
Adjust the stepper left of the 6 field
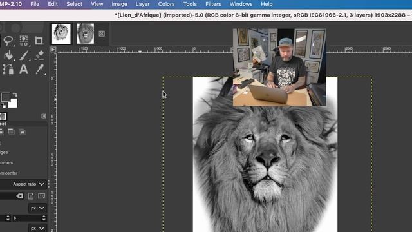(x=8, y=218)
